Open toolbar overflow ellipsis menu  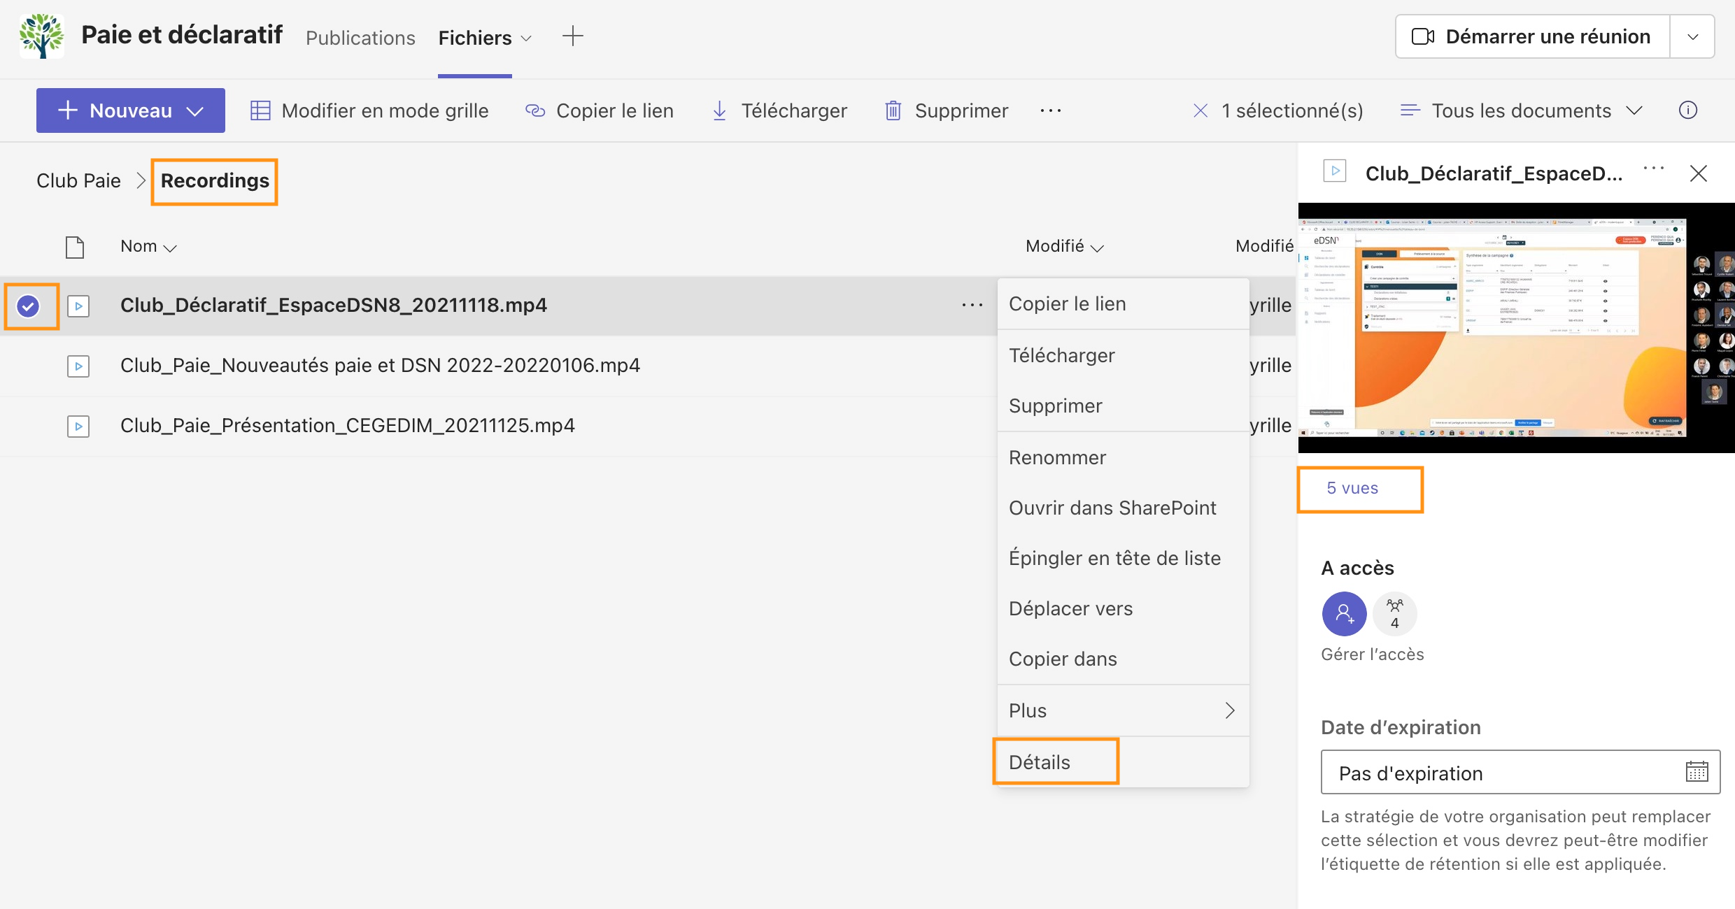(1050, 110)
